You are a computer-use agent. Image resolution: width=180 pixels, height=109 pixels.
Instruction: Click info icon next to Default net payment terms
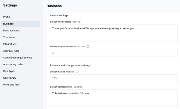pyautogui.click(x=88, y=46)
